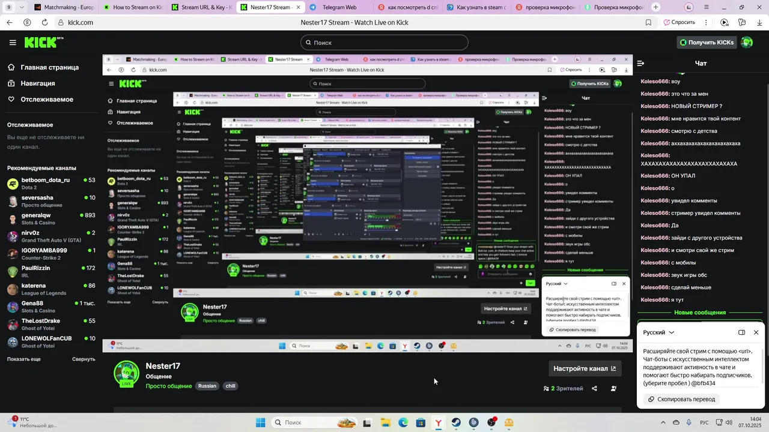Open betboom_dota_ru channel avatar in sidebar
Image resolution: width=769 pixels, height=432 pixels.
(x=13, y=184)
